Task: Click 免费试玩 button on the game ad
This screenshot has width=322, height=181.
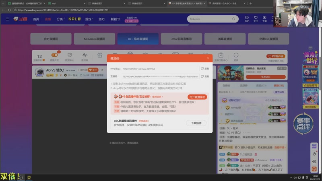Action: tap(266, 77)
